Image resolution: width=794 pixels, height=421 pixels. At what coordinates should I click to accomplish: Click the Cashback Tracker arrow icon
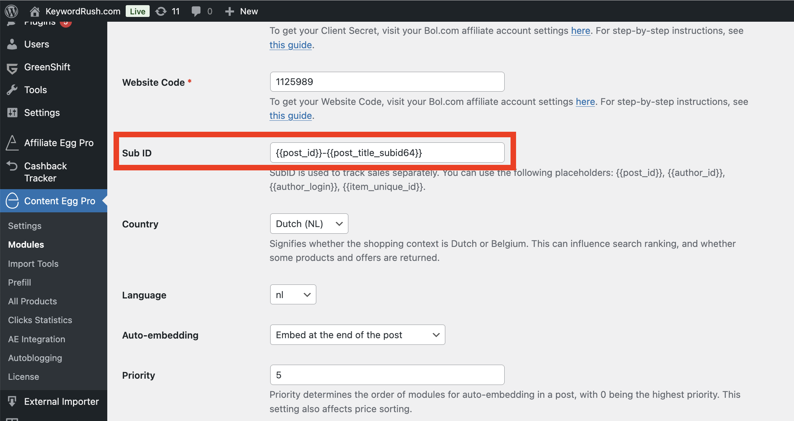[12, 166]
